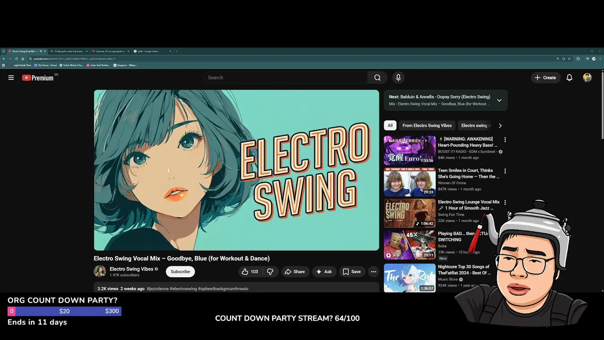
Task: Open the YouTube hamburger guide menu
Action: coord(11,77)
